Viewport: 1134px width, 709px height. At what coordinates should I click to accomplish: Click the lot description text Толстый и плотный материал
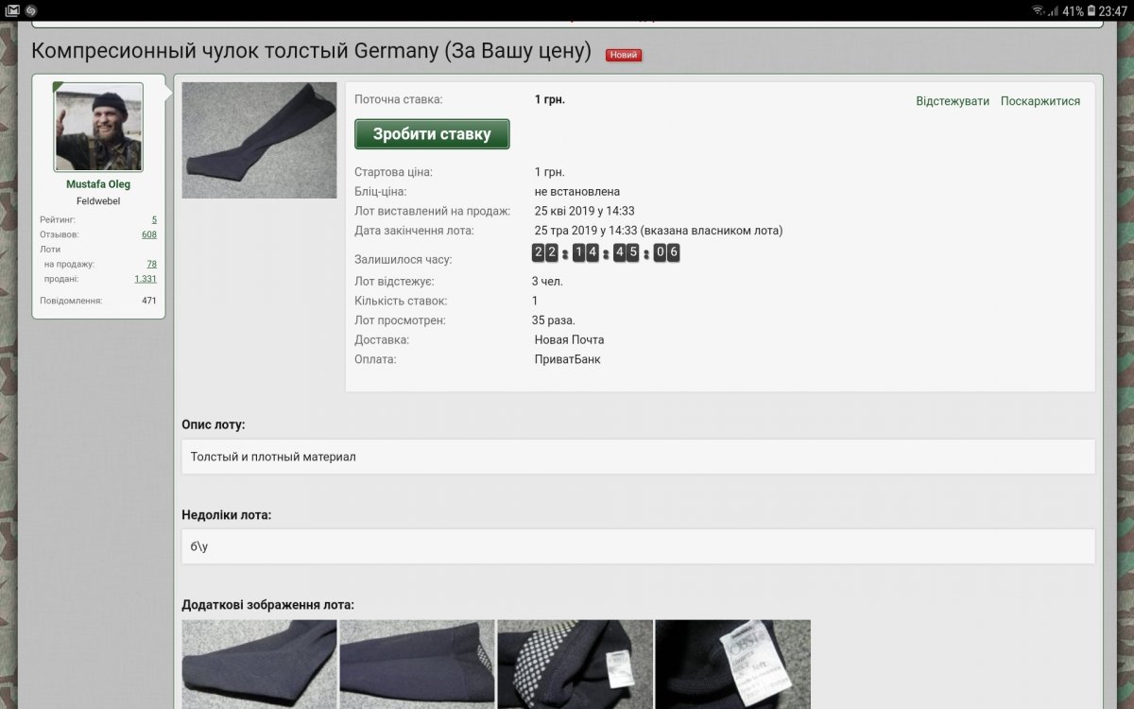click(x=273, y=457)
